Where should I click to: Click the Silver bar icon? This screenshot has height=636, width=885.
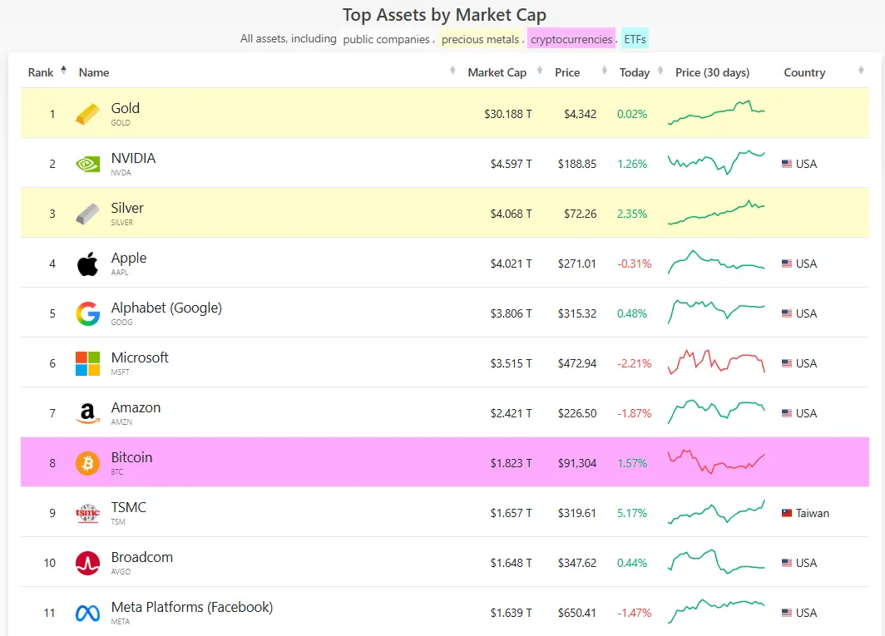(x=87, y=214)
